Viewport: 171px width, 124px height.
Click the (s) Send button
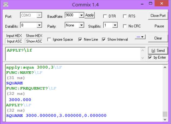158,51
